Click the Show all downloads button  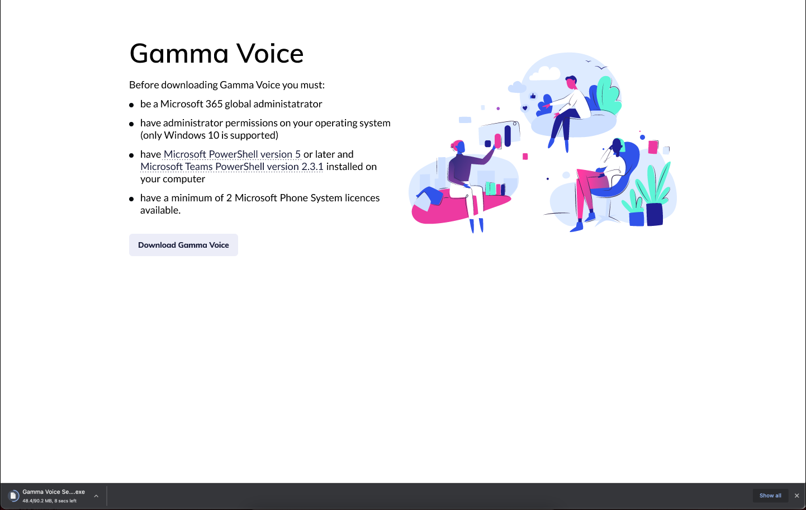click(x=770, y=495)
